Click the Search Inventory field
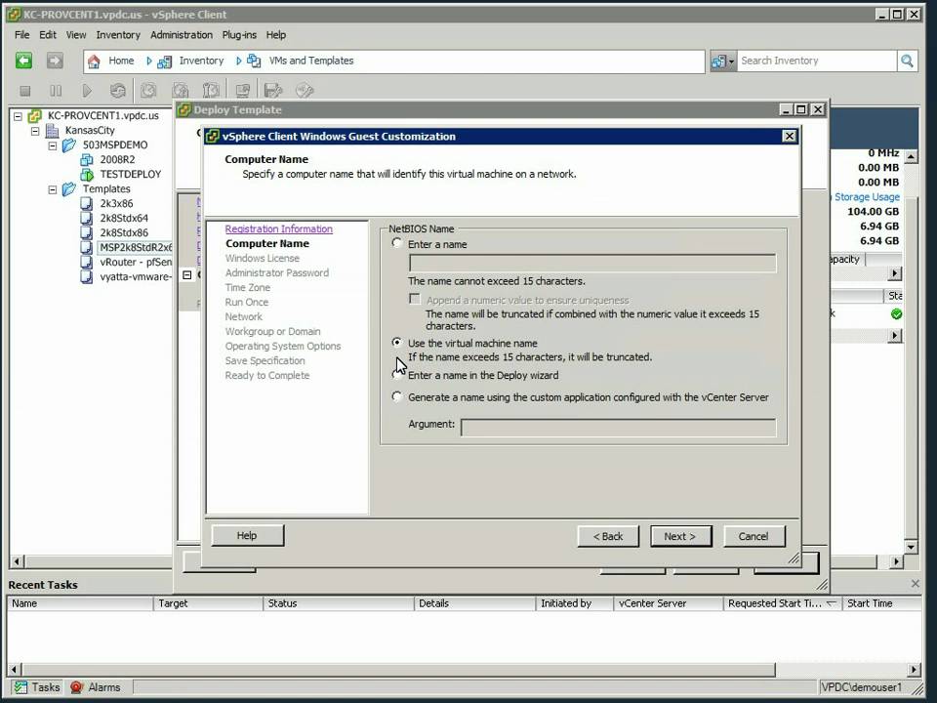This screenshot has width=937, height=703. pyautogui.click(x=816, y=61)
